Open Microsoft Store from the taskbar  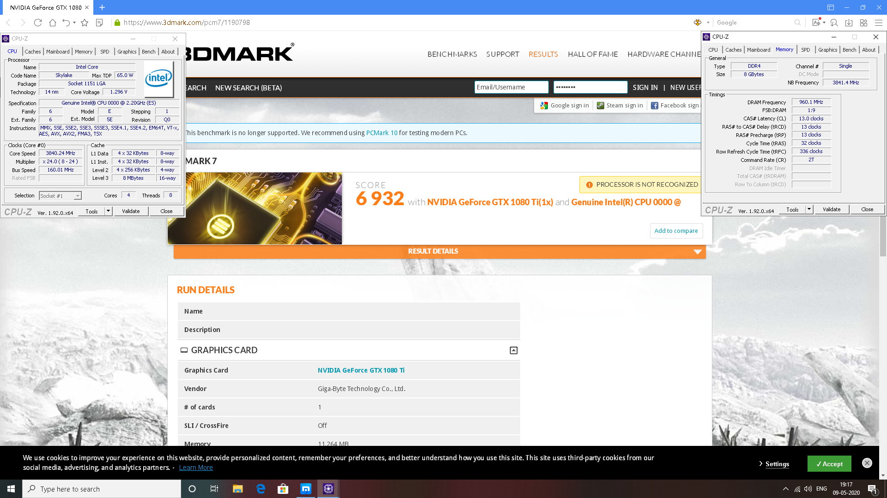pyautogui.click(x=283, y=489)
